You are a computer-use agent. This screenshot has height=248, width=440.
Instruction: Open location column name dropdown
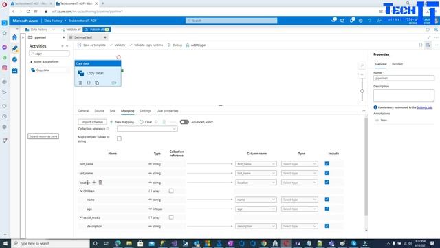tap(256, 183)
